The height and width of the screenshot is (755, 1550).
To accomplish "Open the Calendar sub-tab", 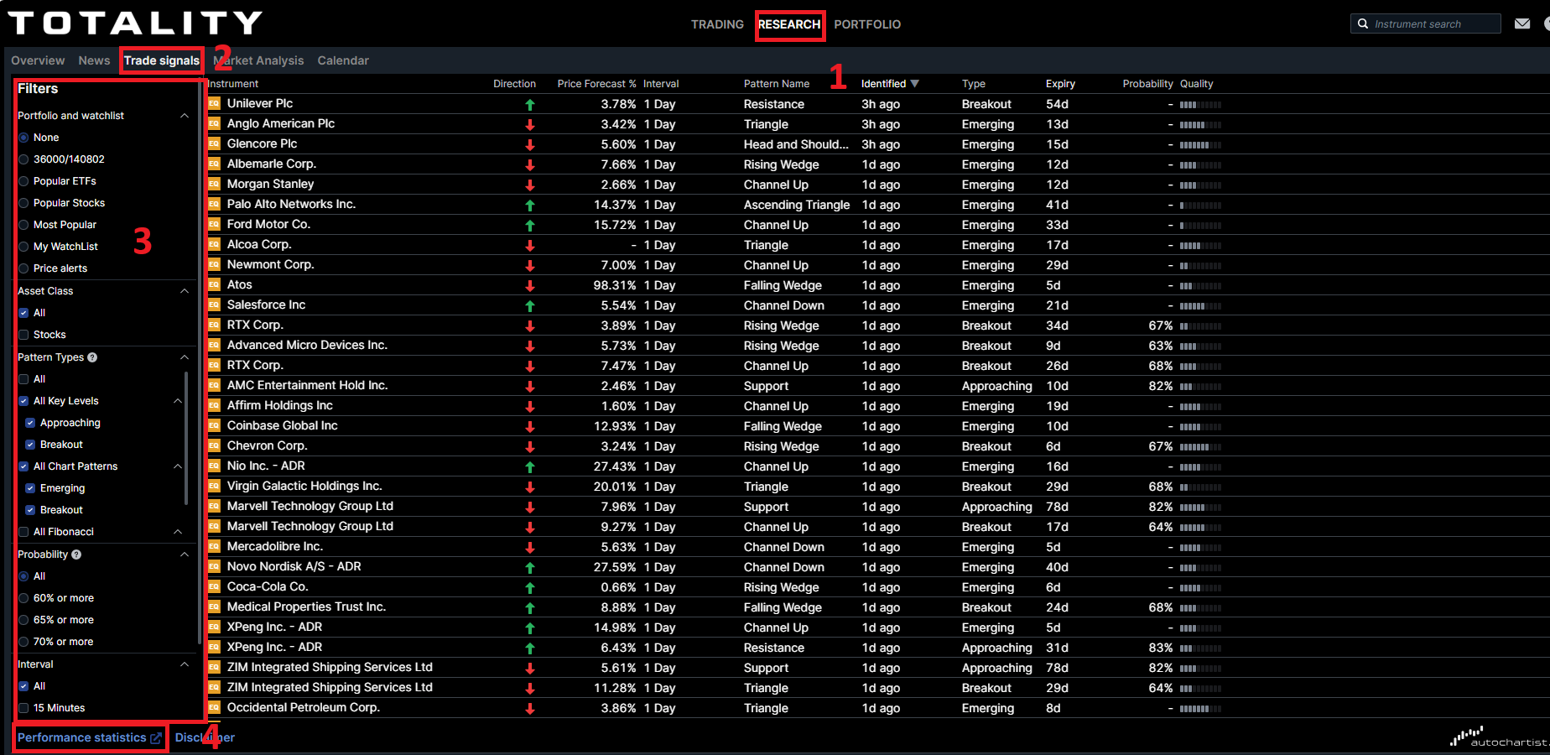I will pyautogui.click(x=343, y=60).
